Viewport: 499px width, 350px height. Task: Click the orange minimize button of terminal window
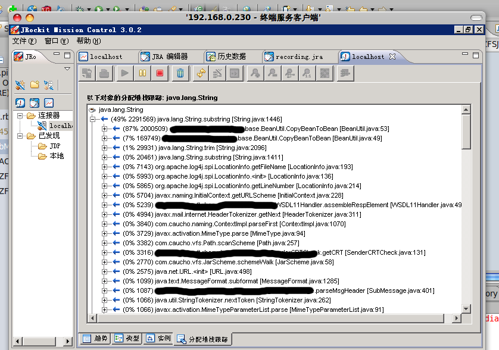tap(30, 18)
